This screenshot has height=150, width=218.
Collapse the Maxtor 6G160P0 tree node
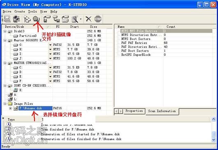point(5,40)
